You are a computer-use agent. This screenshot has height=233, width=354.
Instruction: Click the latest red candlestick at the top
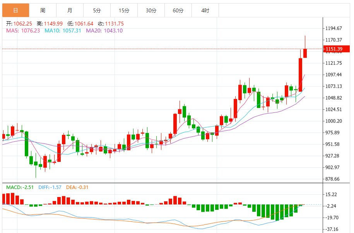305,53
